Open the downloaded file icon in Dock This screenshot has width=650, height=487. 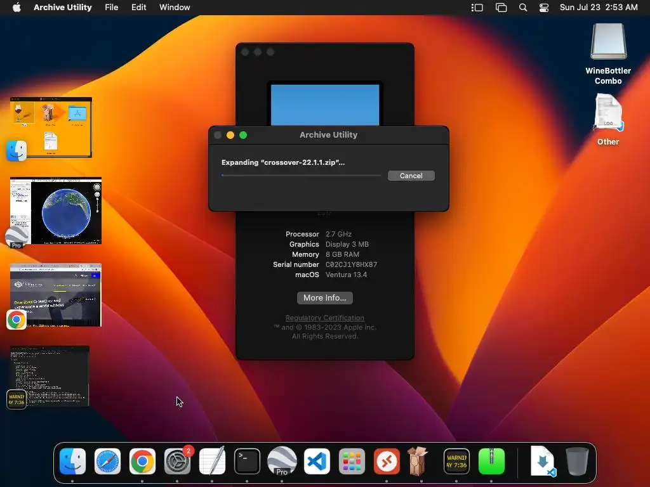[x=543, y=462]
